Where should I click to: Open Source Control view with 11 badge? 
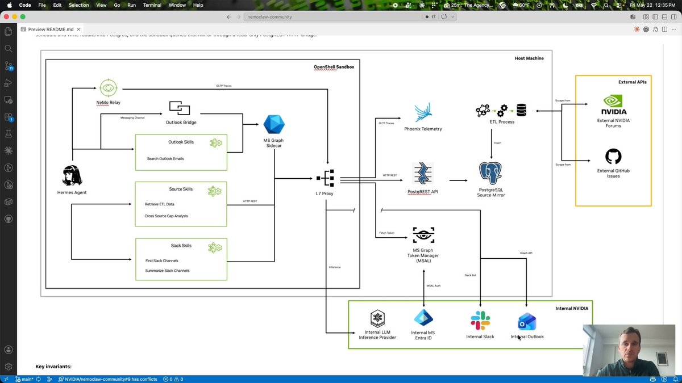tap(9, 66)
